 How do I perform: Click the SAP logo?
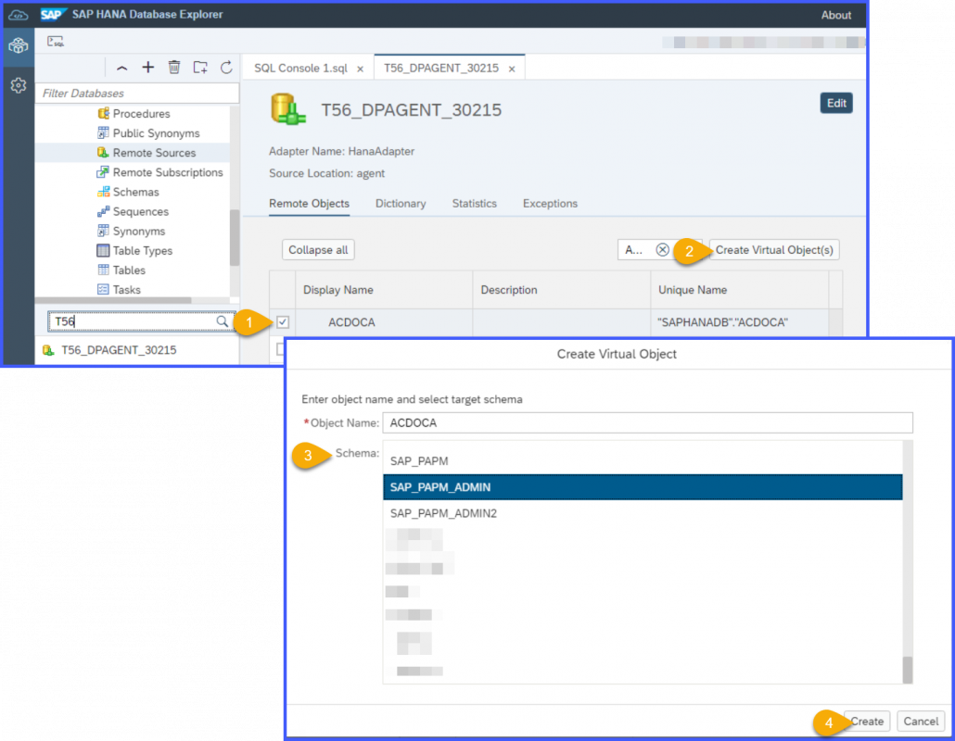[53, 14]
